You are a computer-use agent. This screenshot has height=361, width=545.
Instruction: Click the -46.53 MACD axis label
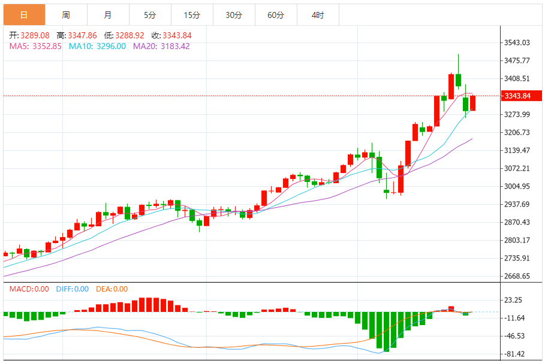(514, 336)
